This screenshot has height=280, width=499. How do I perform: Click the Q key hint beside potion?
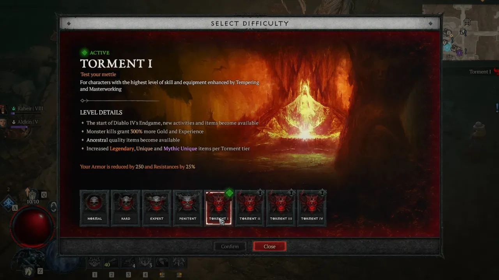(44, 194)
